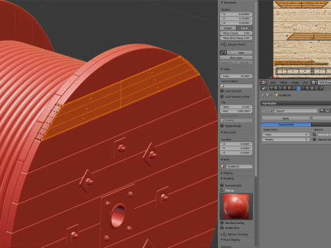Screen dimensions: 331x248
Task: Click the pin icon in properties context
Action: coord(263,95)
